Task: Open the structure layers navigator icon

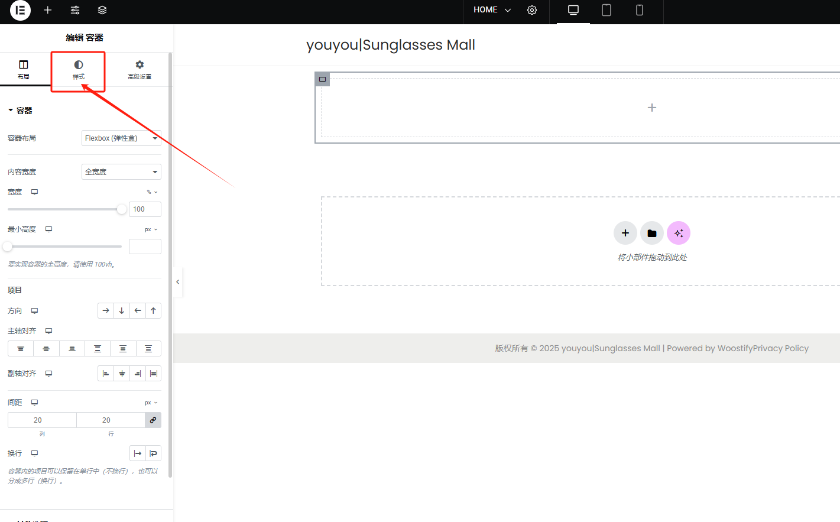Action: pyautogui.click(x=102, y=10)
